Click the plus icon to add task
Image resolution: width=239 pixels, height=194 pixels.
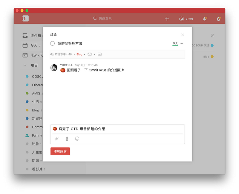(167, 19)
